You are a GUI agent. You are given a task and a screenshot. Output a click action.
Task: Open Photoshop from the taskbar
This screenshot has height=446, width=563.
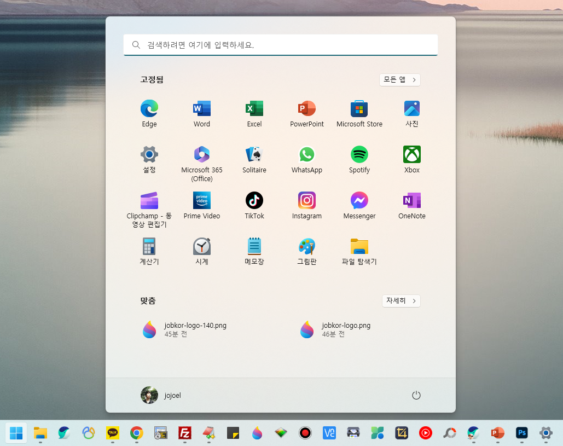(x=522, y=433)
